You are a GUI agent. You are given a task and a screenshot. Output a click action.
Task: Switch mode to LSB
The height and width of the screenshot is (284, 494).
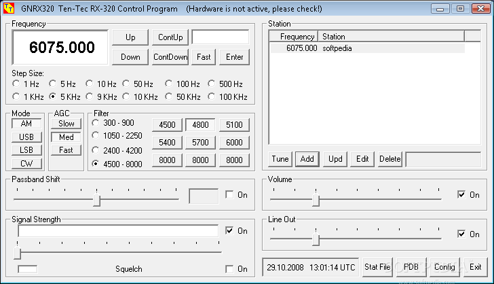(26, 150)
